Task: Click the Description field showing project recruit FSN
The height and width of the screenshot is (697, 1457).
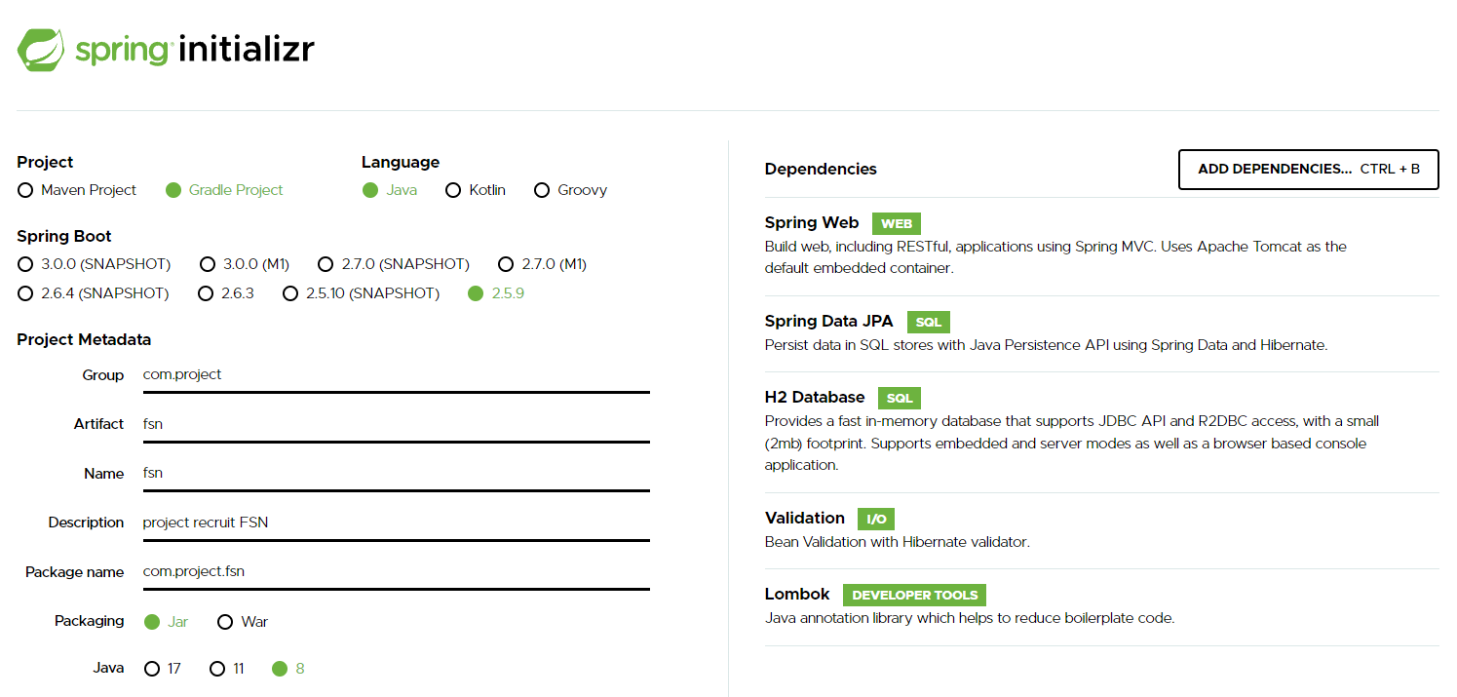Action: coord(390,523)
